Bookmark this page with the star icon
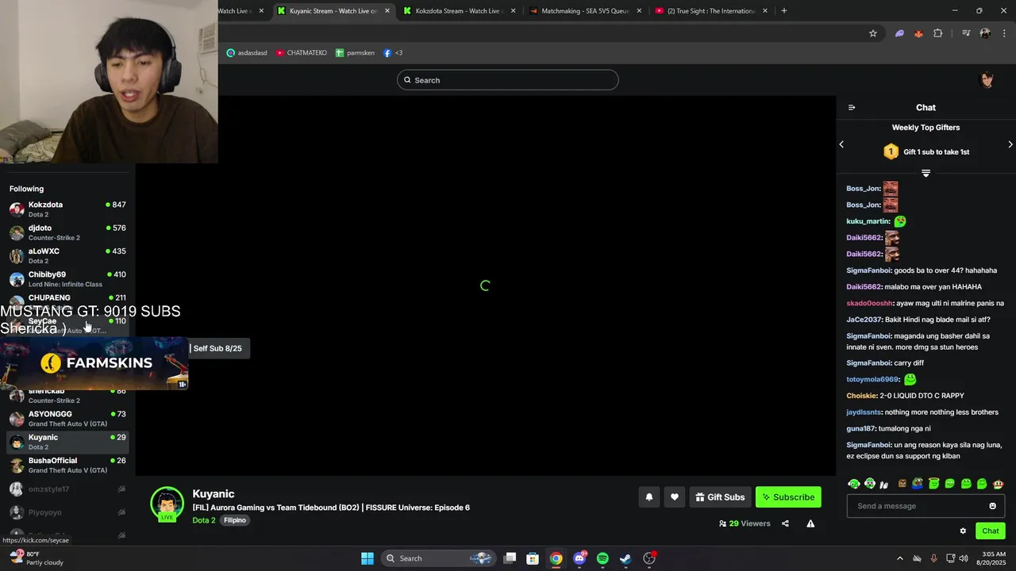 pos(873,33)
